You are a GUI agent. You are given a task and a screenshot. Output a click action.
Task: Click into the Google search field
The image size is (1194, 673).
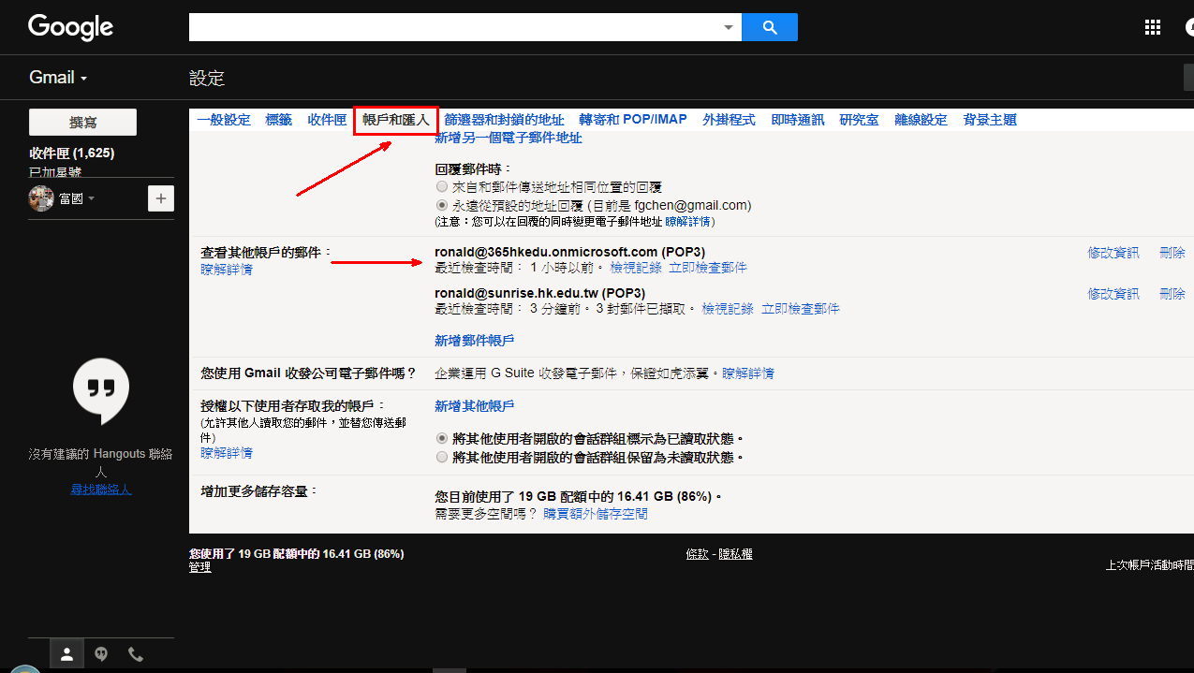[455, 27]
